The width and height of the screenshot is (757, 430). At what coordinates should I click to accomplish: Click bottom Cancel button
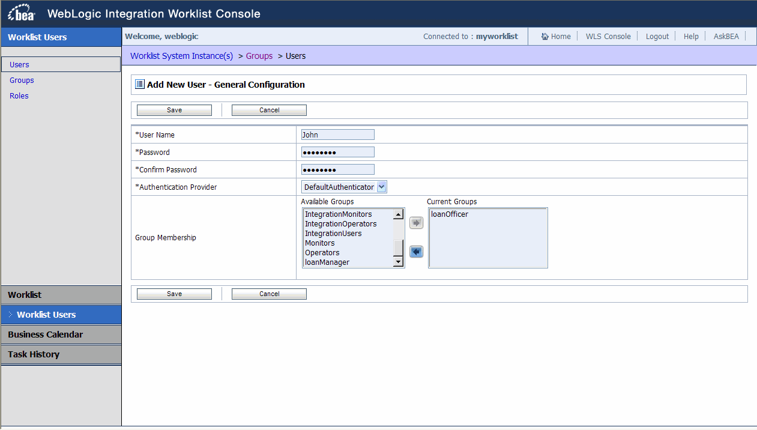point(269,294)
